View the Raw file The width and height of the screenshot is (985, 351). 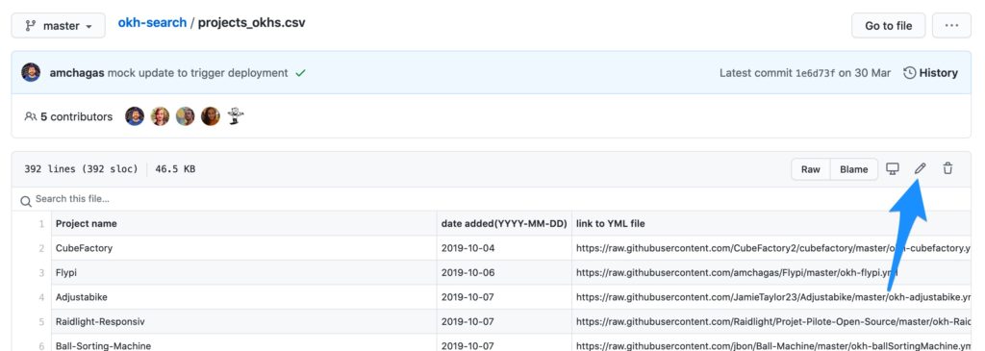(x=810, y=169)
